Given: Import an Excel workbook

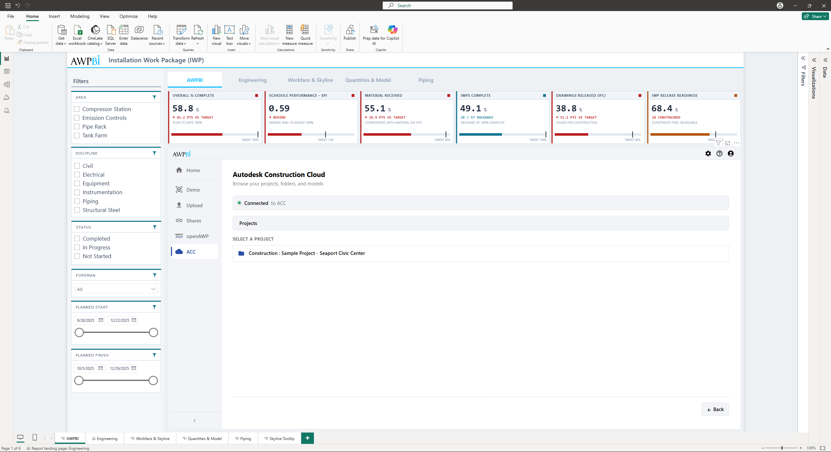Looking at the screenshot, I should (x=77, y=35).
